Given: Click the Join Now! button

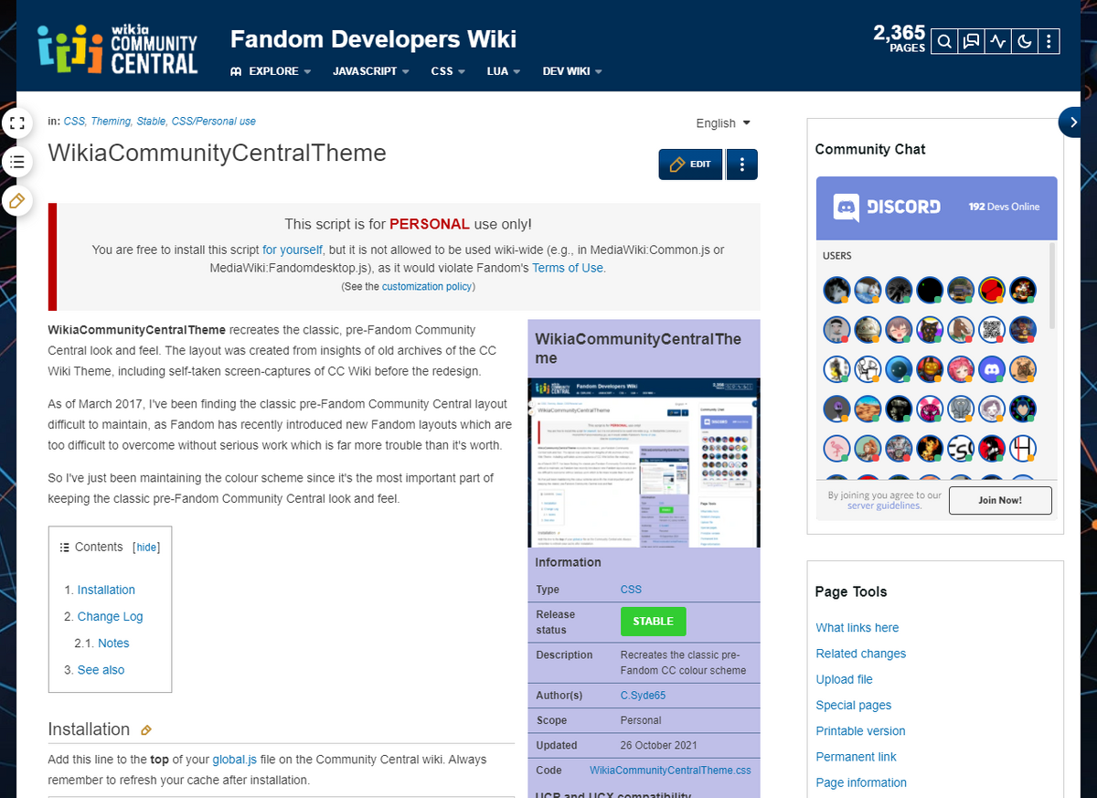Looking at the screenshot, I should pyautogui.click(x=1000, y=500).
